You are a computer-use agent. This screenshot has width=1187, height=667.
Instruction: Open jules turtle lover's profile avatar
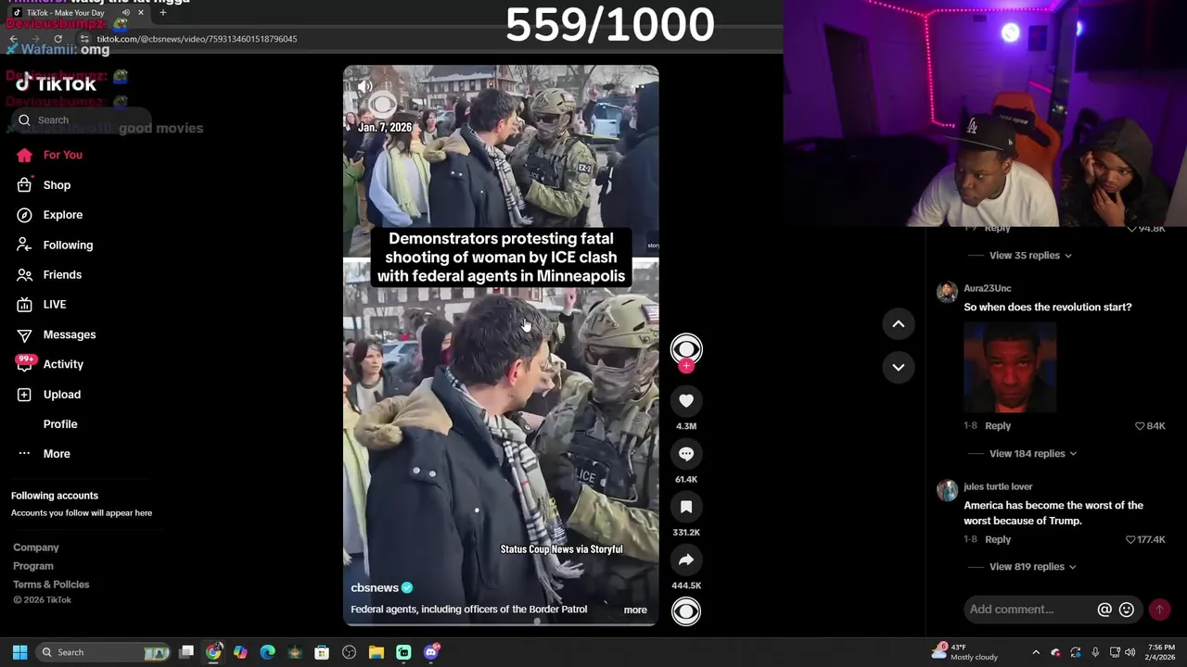pos(947,491)
